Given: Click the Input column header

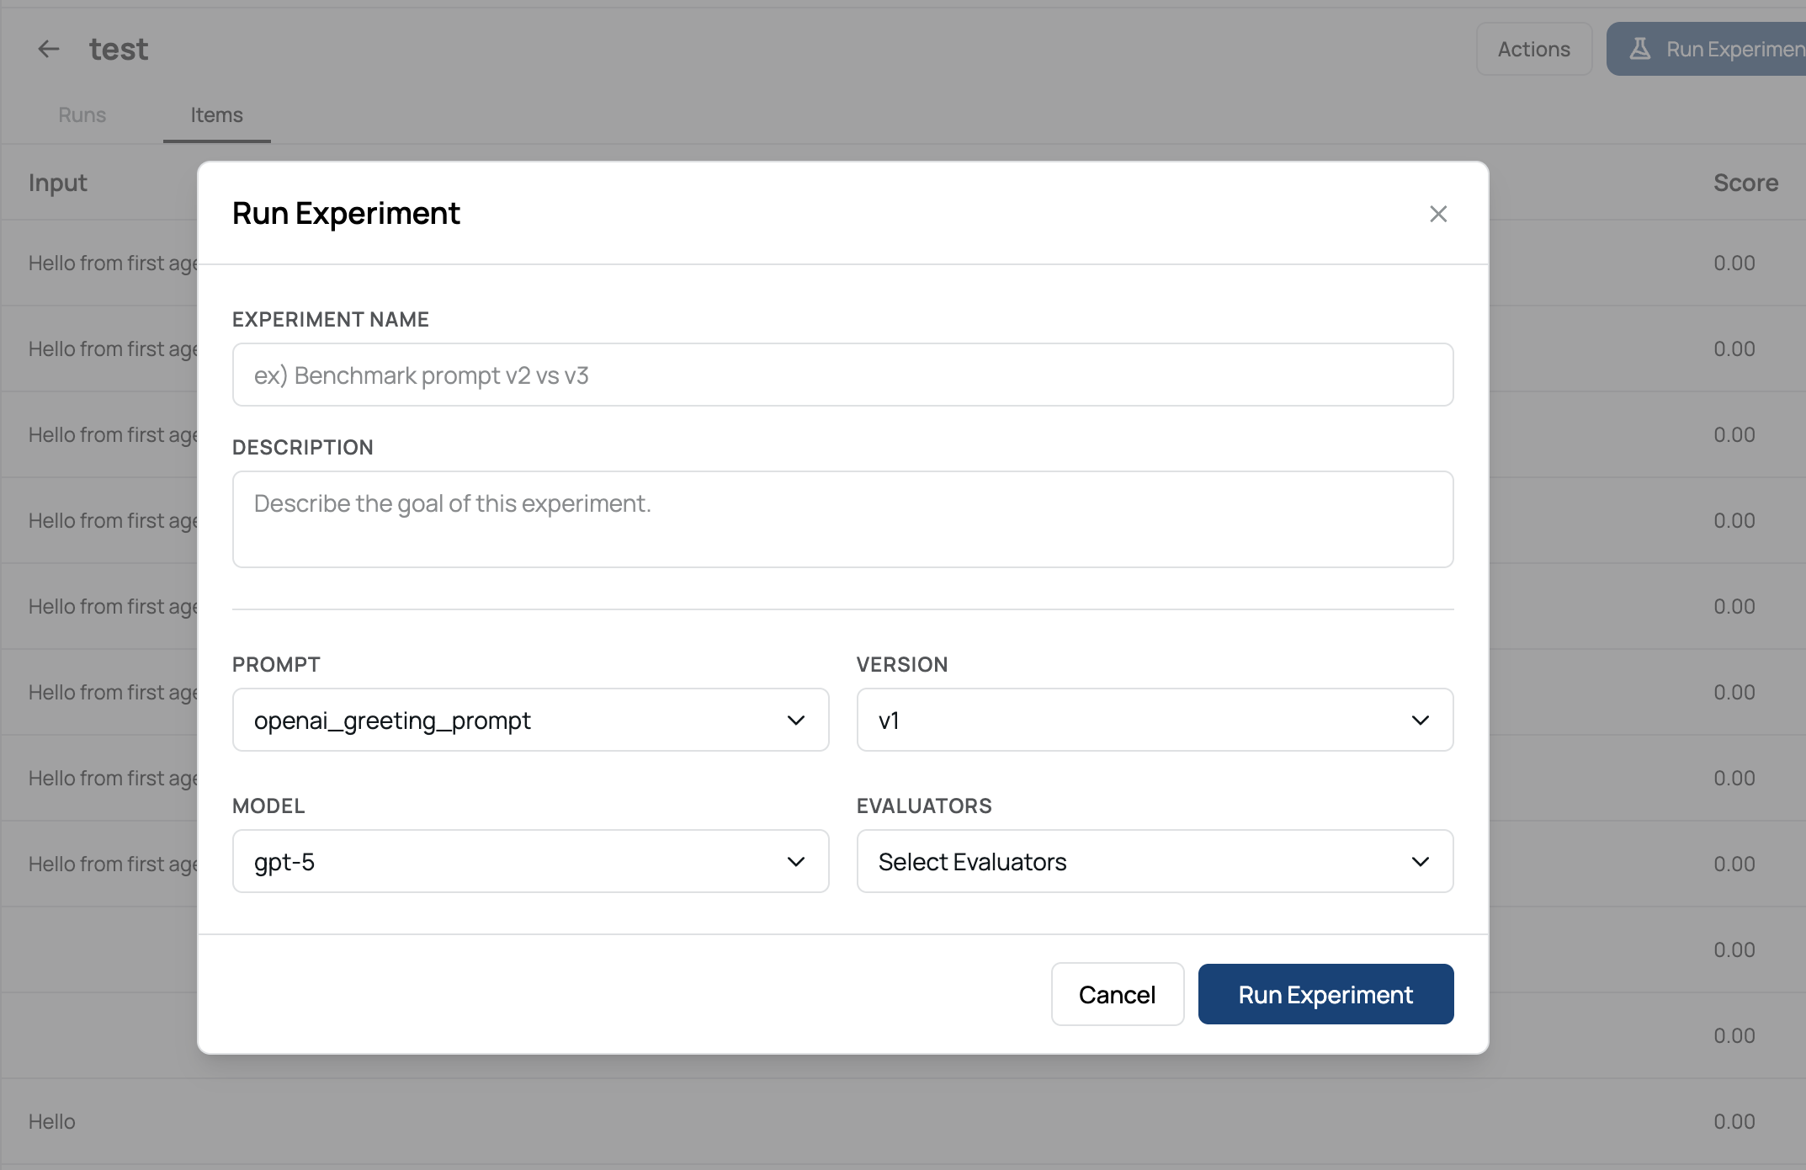Looking at the screenshot, I should (x=58, y=183).
